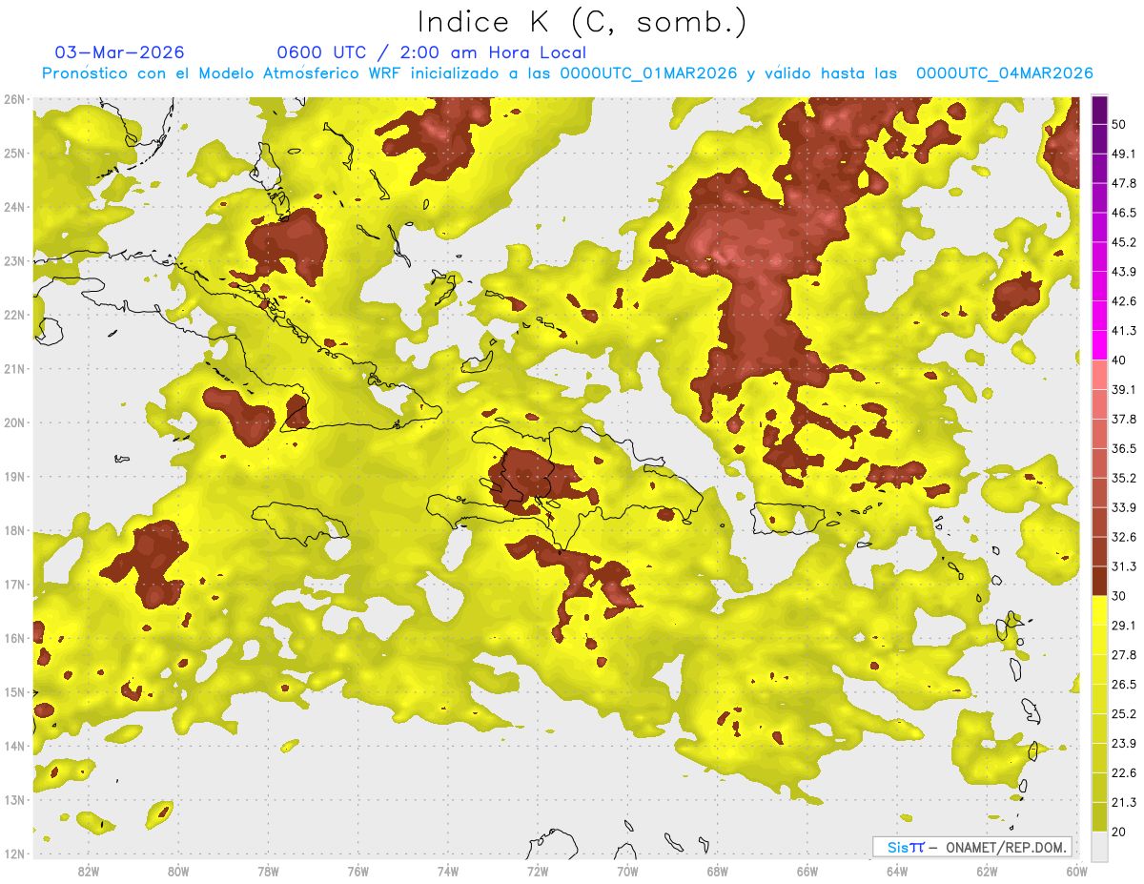Click the latitude label "21N"
The width and height of the screenshot is (1144, 884).
(14, 369)
